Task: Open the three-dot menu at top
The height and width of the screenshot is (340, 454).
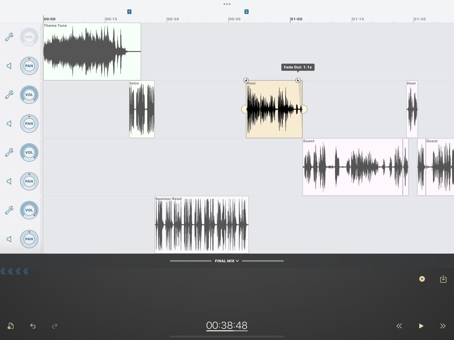Action: 227,4
